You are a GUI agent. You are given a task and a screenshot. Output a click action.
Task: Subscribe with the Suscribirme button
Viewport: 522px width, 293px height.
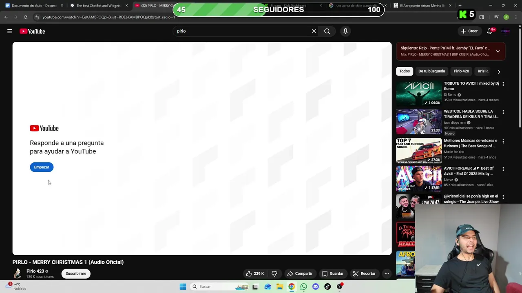[76, 273]
